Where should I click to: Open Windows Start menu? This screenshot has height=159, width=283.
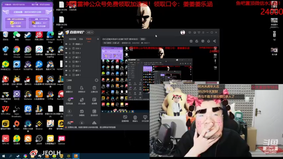[4, 156]
